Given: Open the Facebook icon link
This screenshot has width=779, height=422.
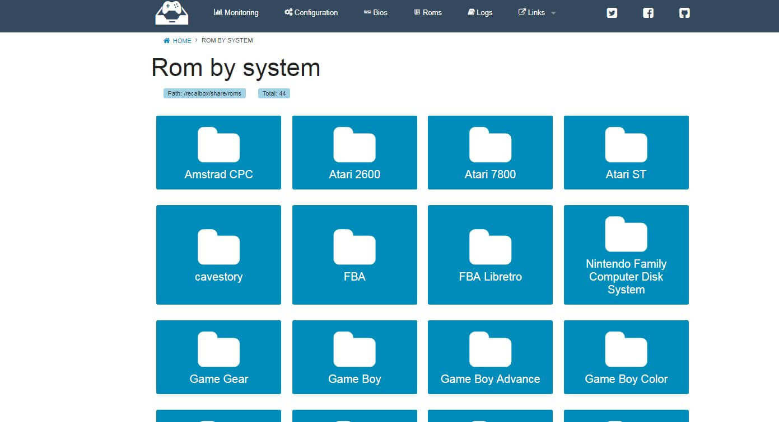Looking at the screenshot, I should click(x=648, y=13).
